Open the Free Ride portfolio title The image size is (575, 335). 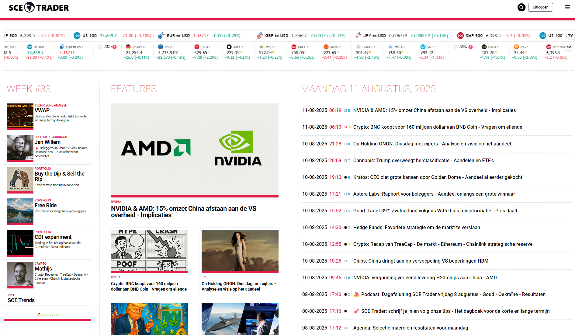[46, 205]
